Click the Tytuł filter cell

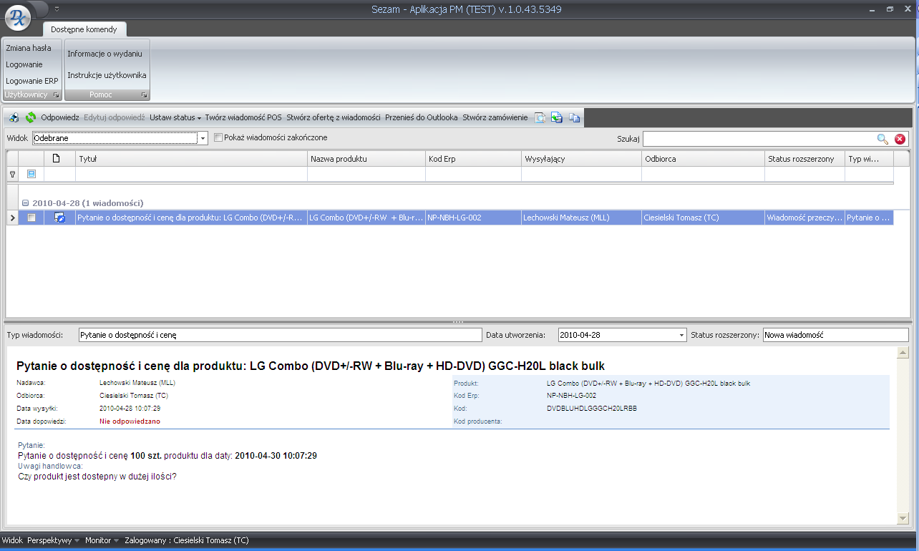192,174
